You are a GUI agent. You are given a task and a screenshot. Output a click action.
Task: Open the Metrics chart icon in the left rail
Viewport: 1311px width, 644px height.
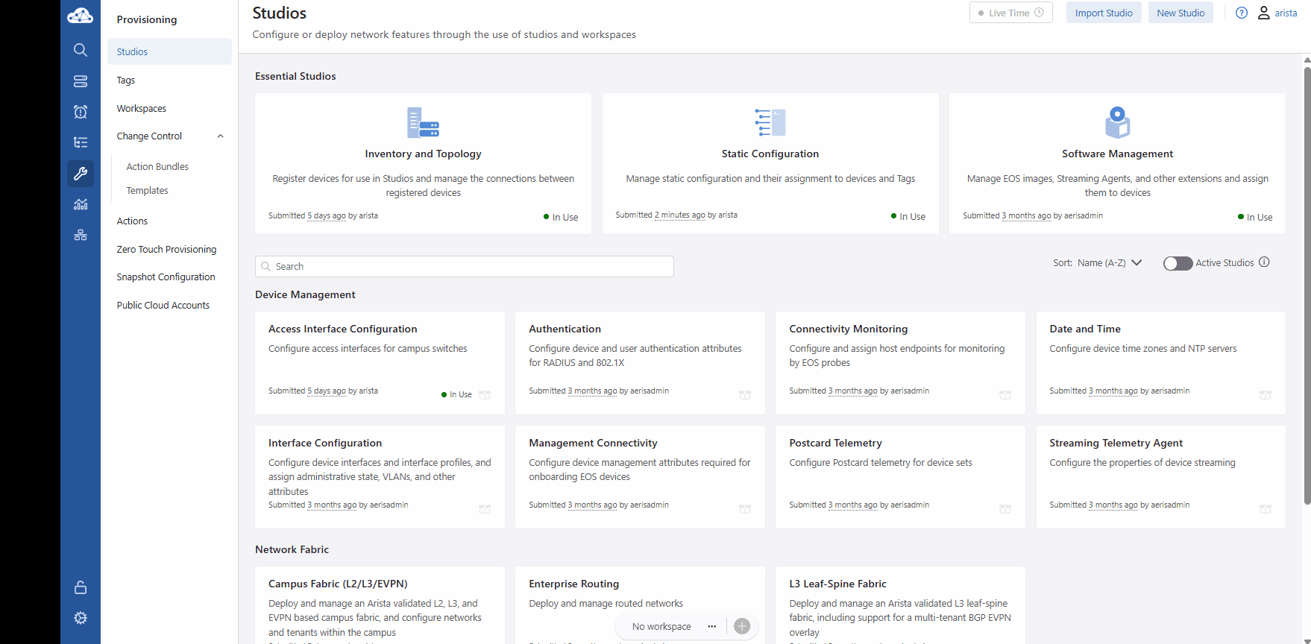click(81, 204)
